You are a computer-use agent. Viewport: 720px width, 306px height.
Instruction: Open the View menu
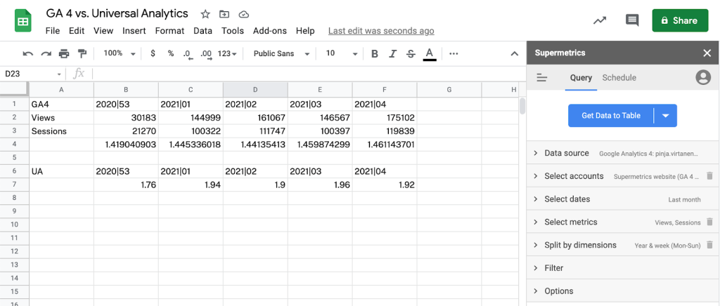(103, 31)
